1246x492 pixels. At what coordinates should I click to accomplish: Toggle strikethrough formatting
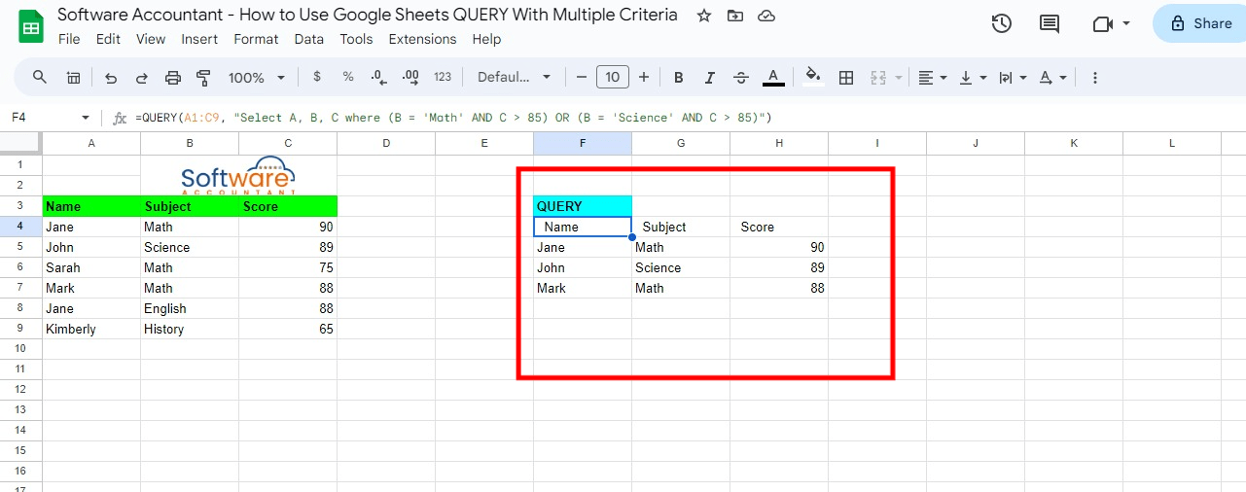tap(741, 77)
